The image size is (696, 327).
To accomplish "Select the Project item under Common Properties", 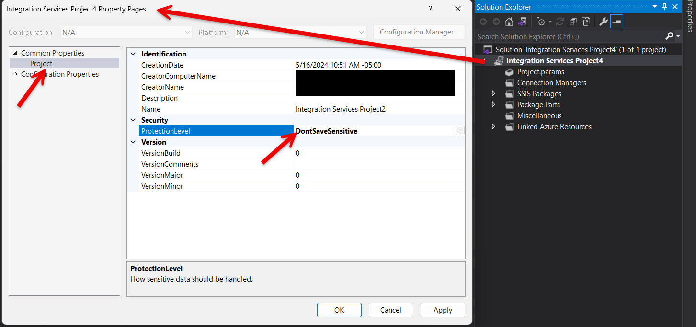I will pyautogui.click(x=41, y=64).
